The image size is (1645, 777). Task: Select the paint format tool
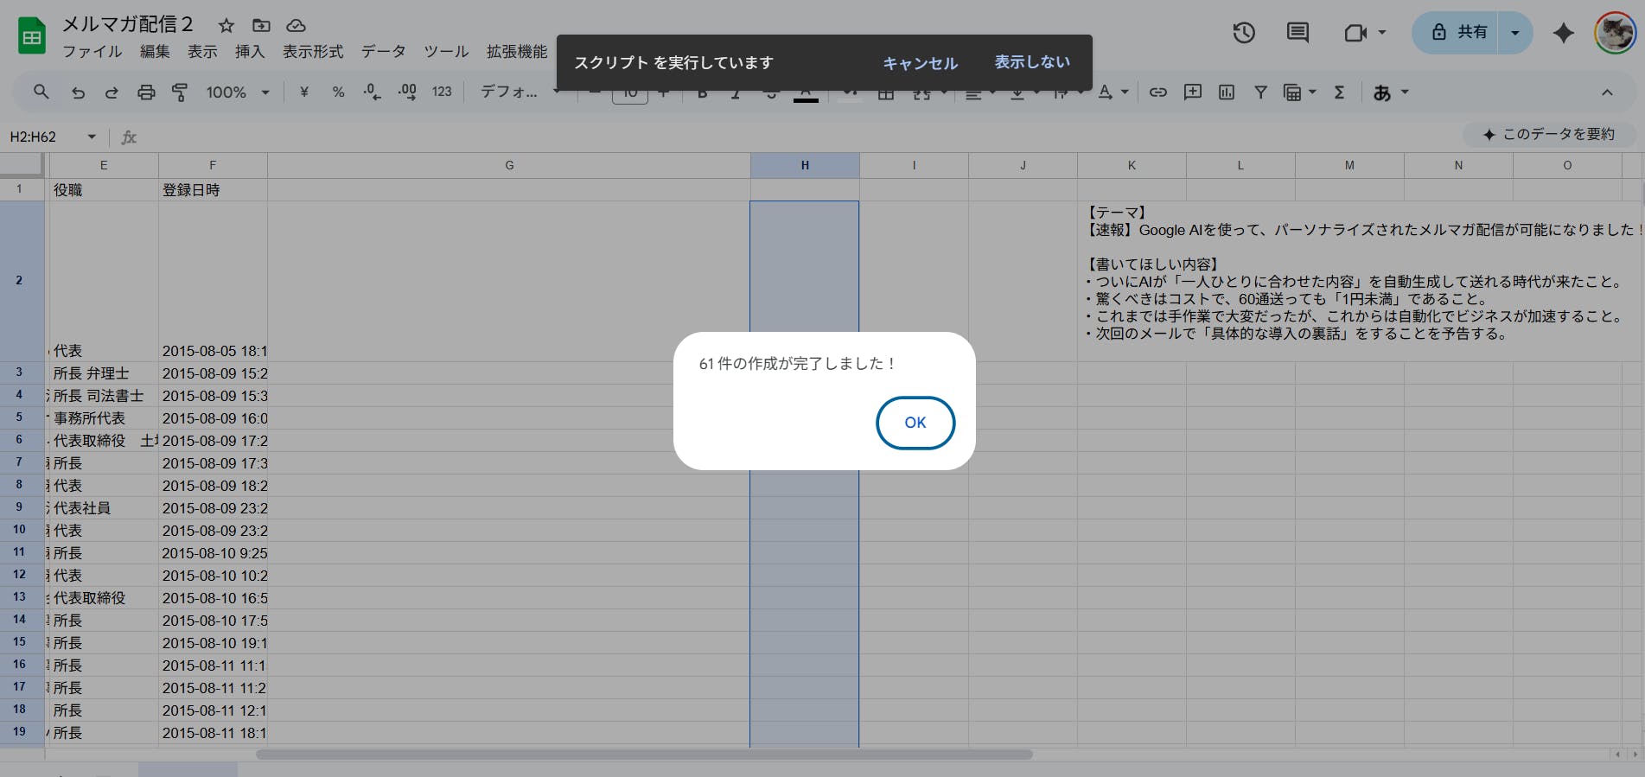180,92
